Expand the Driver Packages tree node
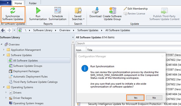 [6, 98]
